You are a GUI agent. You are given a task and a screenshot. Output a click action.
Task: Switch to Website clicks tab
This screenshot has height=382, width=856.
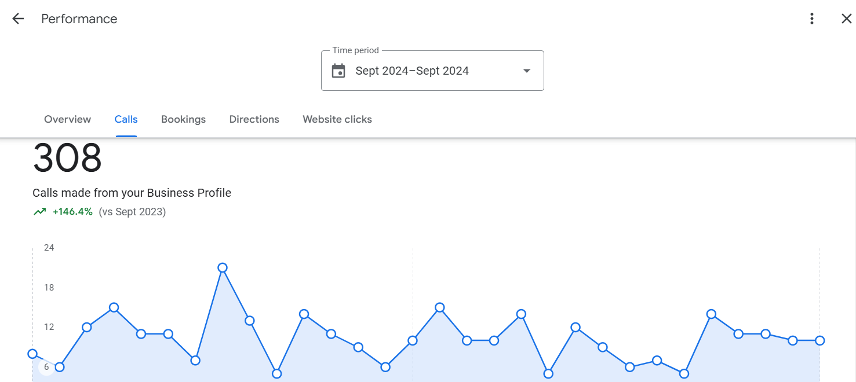[x=337, y=119]
